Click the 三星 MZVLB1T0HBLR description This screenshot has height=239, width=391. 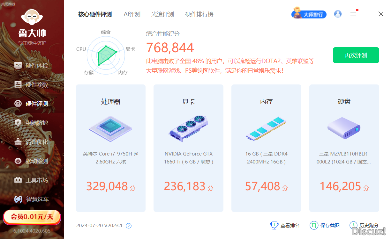344,158
